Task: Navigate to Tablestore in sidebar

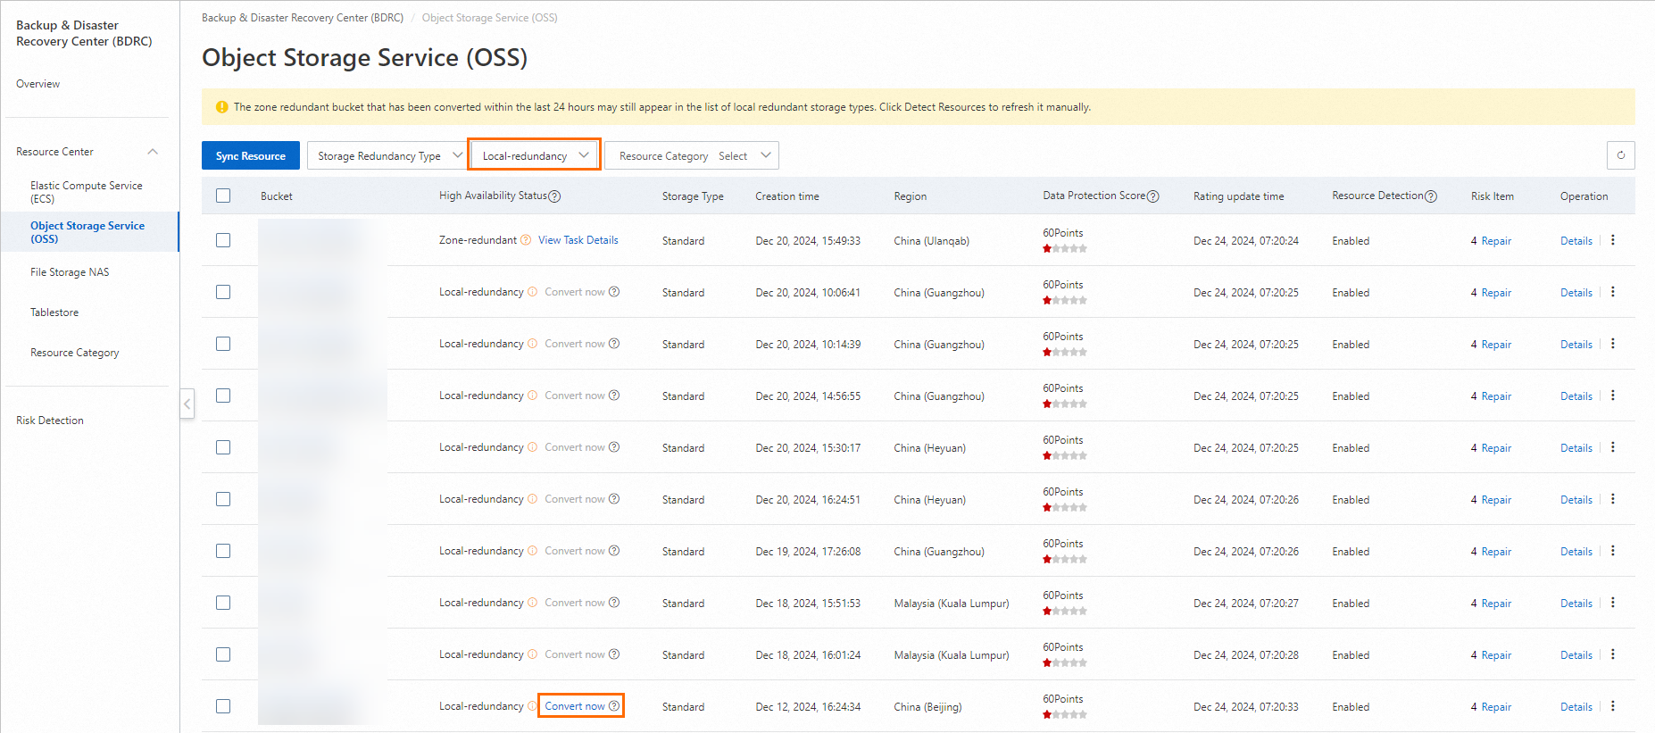Action: [54, 312]
